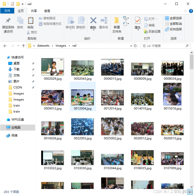Screen dimensions: 194x195
Task: Click the Paste clipboard icon
Action: 30,20
